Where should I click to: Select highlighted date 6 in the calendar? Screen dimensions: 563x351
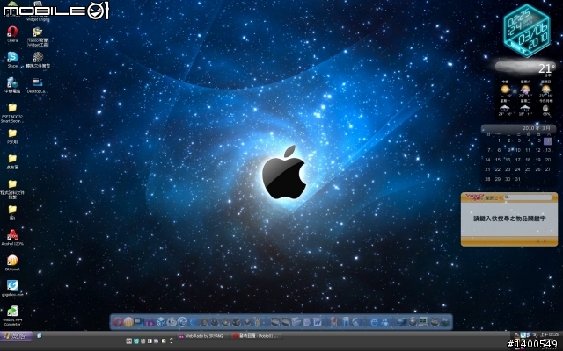click(548, 140)
